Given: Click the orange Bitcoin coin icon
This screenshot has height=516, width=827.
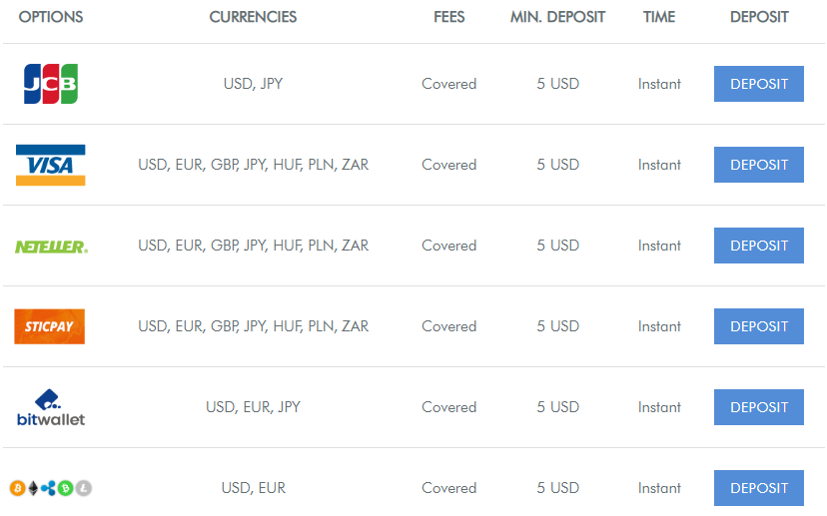Looking at the screenshot, I should pos(17,488).
